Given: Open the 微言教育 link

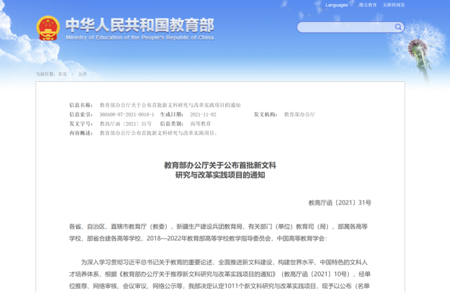Looking at the screenshot, I should click(x=367, y=5).
